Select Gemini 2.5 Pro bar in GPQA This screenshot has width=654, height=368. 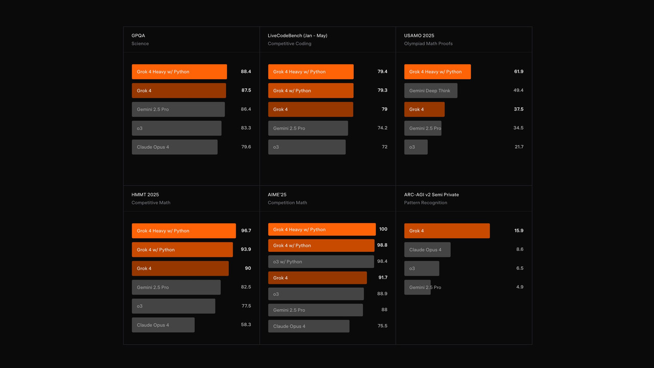[178, 109]
